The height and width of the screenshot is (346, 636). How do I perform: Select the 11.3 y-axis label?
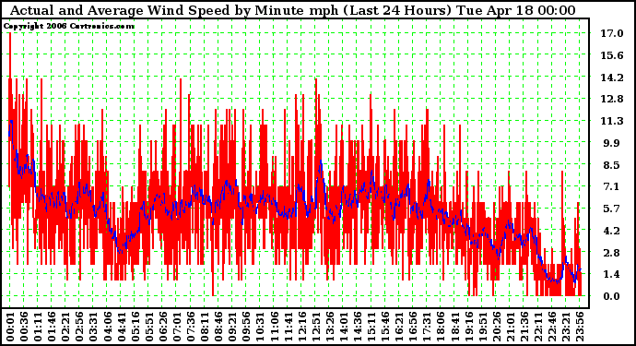[612, 121]
